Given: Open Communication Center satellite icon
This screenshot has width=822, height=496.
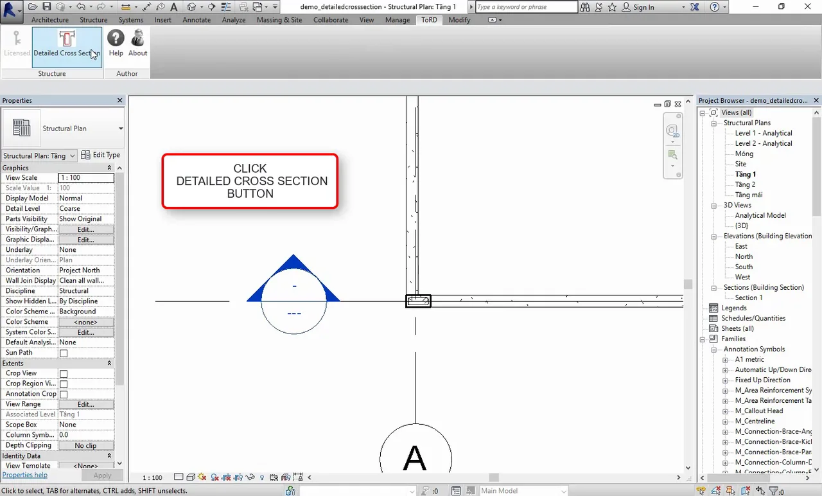Looking at the screenshot, I should coord(599,7).
